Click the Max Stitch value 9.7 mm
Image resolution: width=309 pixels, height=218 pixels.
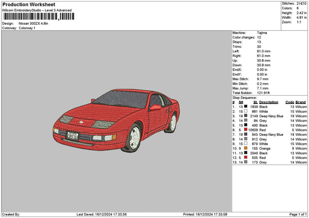(263, 79)
